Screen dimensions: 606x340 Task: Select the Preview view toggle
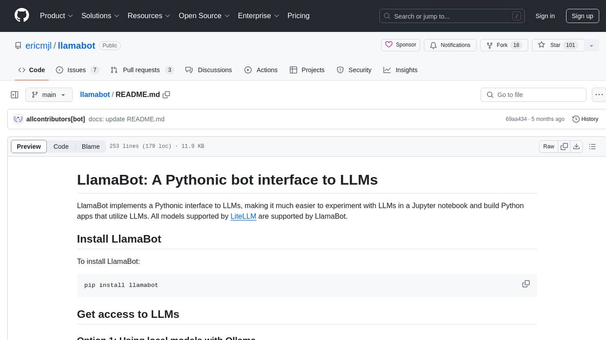point(29,146)
